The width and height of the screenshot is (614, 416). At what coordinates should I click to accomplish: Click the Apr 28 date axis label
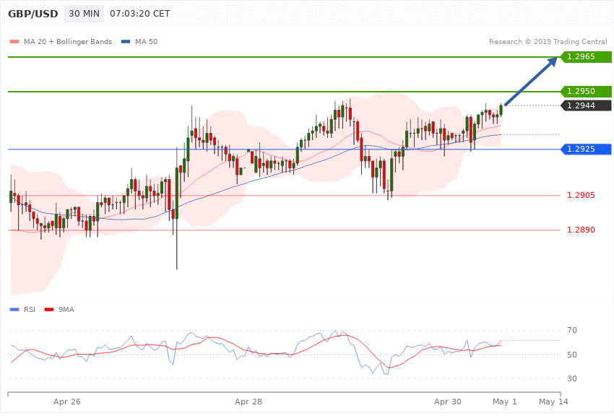(248, 402)
